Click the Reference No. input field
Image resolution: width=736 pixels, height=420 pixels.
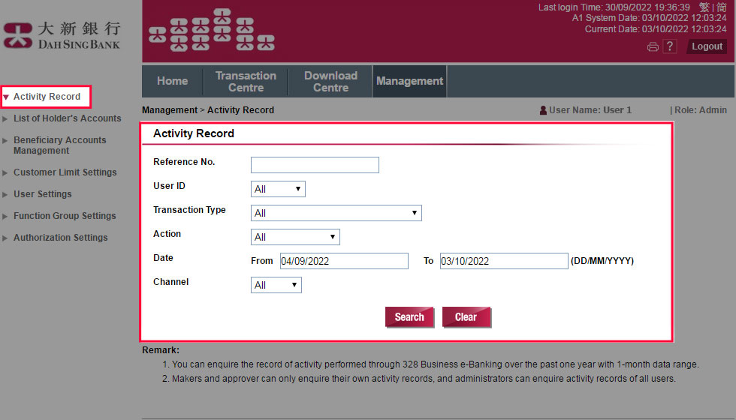[315, 165]
